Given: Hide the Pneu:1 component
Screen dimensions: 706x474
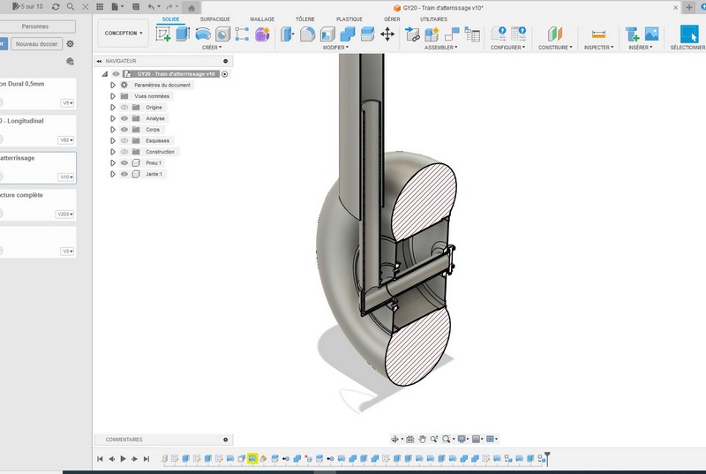Looking at the screenshot, I should 124,163.
